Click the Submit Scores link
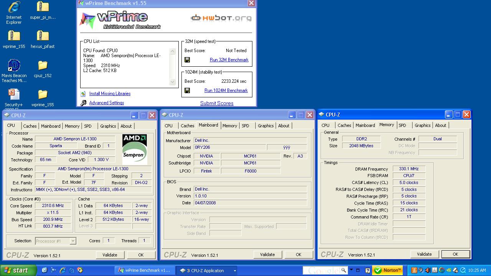 pos(217,103)
